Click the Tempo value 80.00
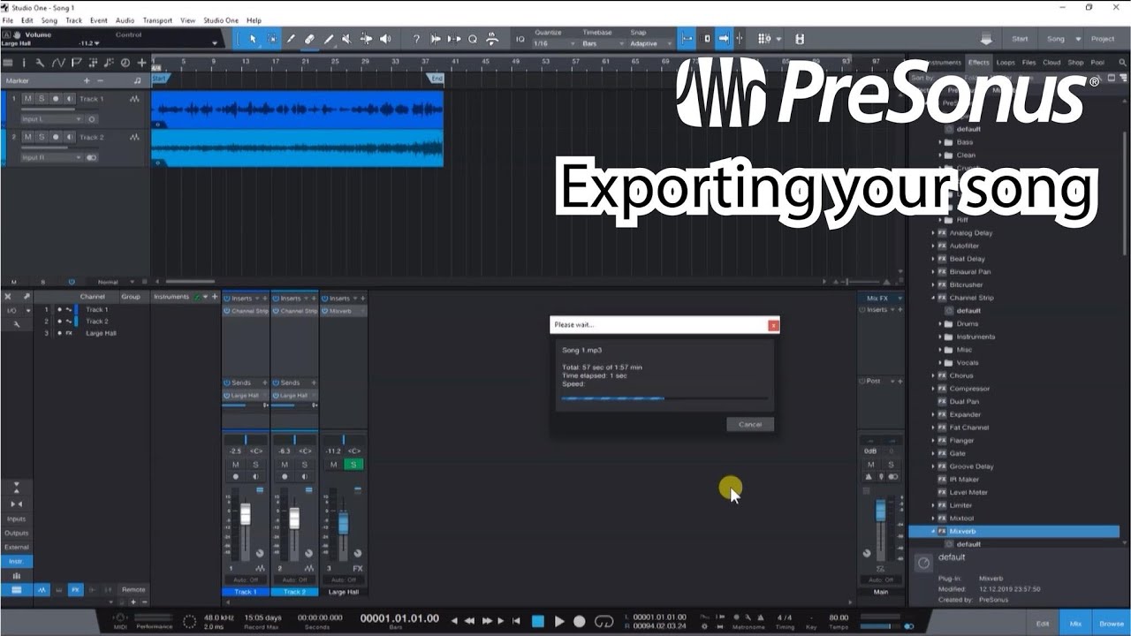1131x636 pixels. tap(839, 617)
